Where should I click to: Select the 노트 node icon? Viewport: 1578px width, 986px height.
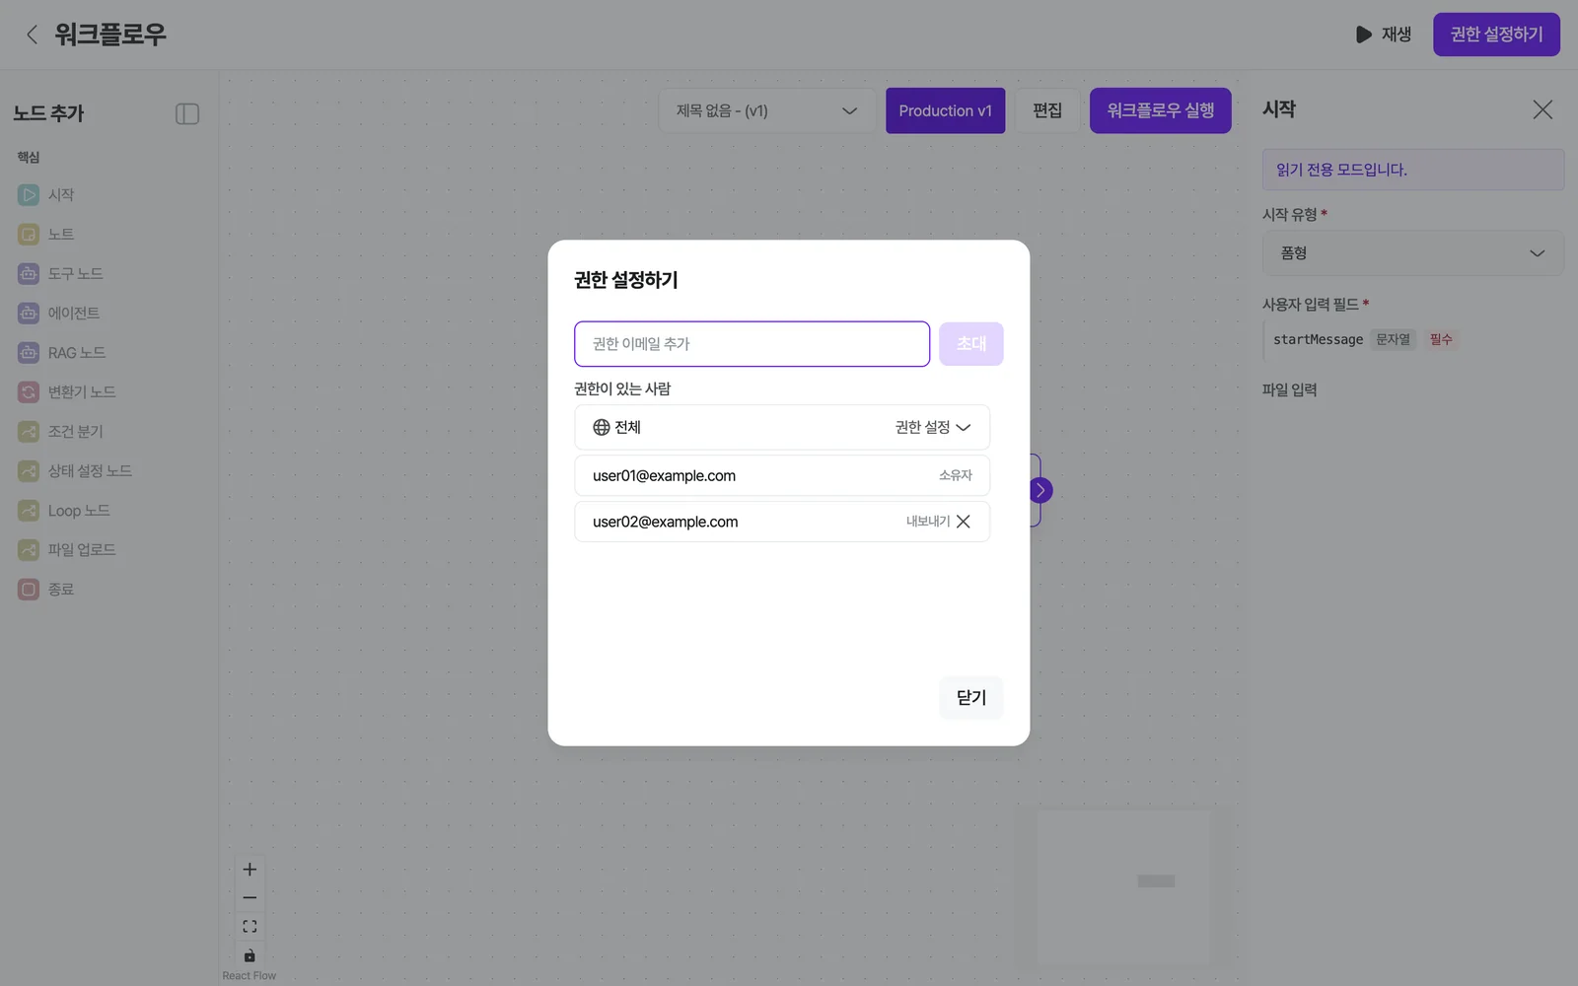[x=29, y=235]
